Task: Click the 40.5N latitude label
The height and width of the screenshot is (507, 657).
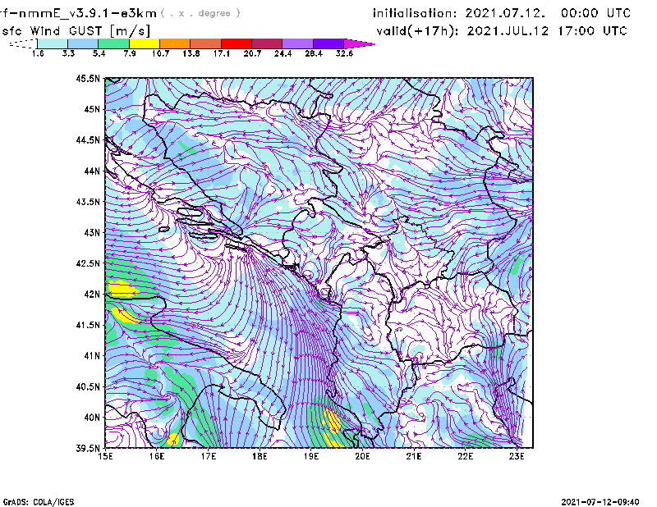Action: tap(88, 387)
